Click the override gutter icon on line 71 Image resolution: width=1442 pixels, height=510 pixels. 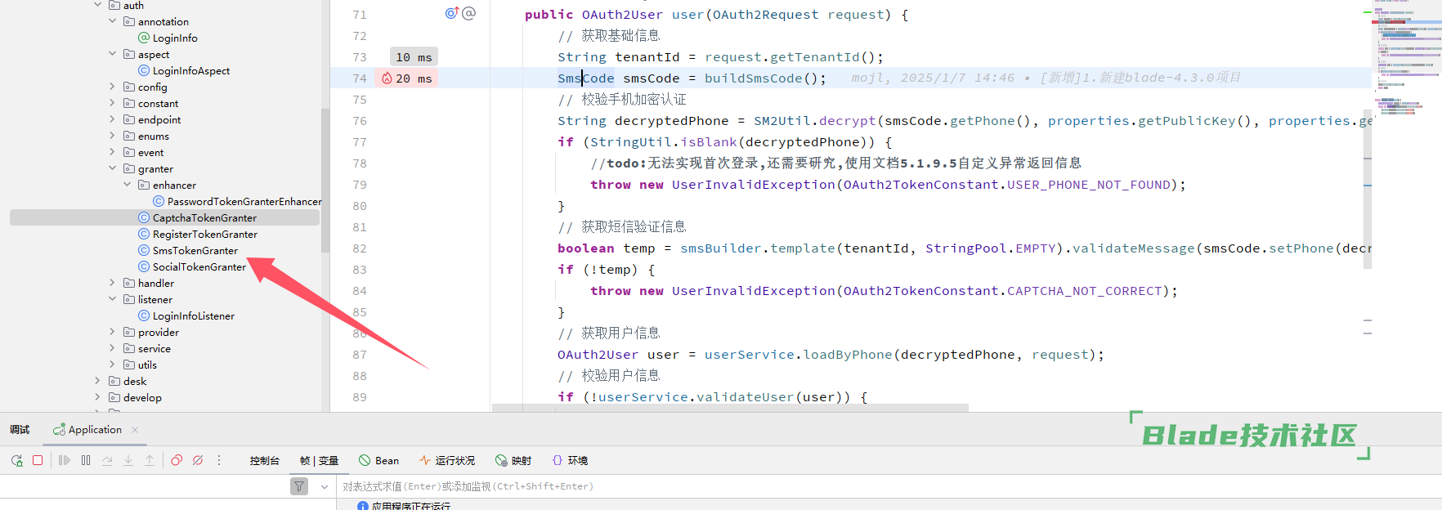[x=452, y=13]
